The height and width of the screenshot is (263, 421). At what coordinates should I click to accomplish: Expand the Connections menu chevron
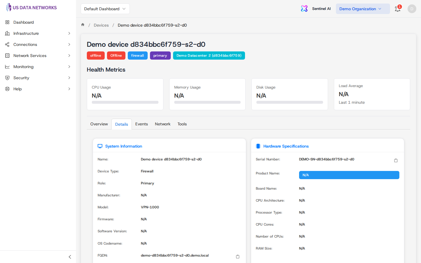pos(69,44)
